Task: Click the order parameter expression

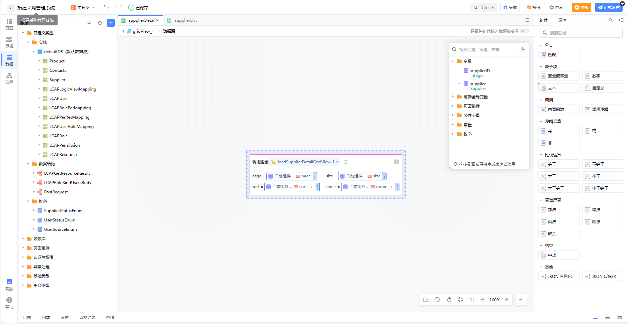Action: tap(370, 187)
